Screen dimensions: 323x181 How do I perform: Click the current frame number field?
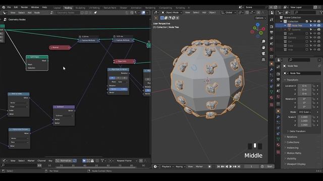(x=251, y=166)
